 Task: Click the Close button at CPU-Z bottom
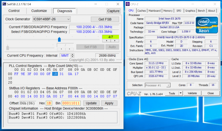point(211,93)
